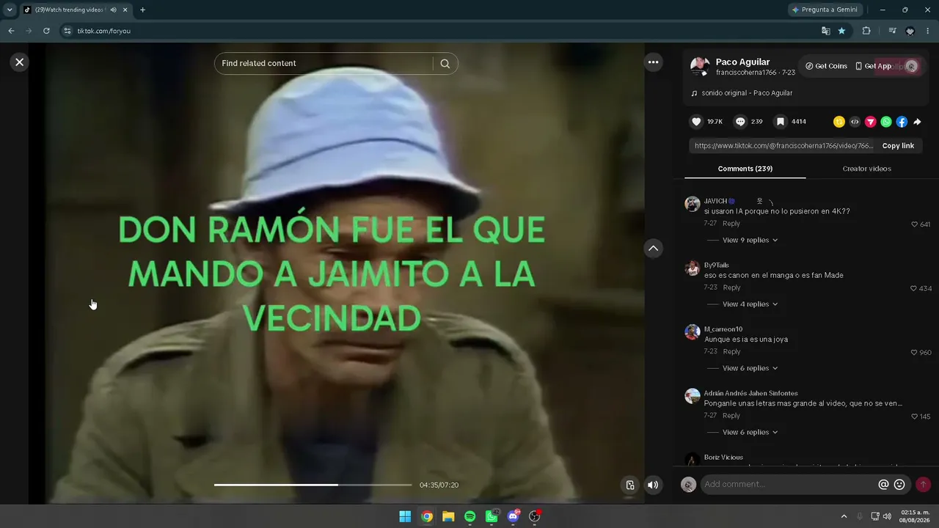Screen dimensions: 939x528
Task: Go to previous video with up arrow
Action: [x=653, y=249]
